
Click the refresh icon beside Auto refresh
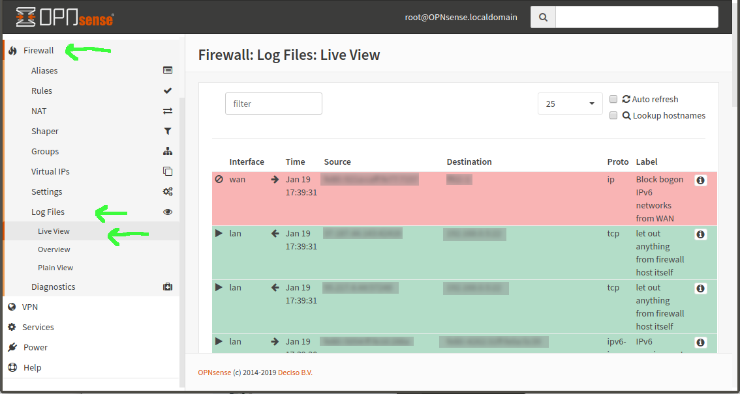(626, 99)
